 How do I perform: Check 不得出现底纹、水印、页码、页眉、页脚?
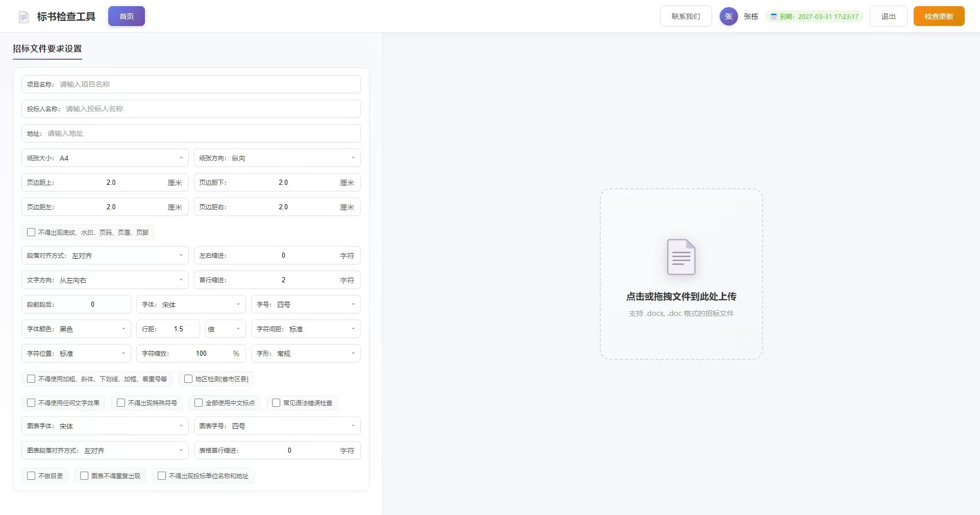point(31,232)
